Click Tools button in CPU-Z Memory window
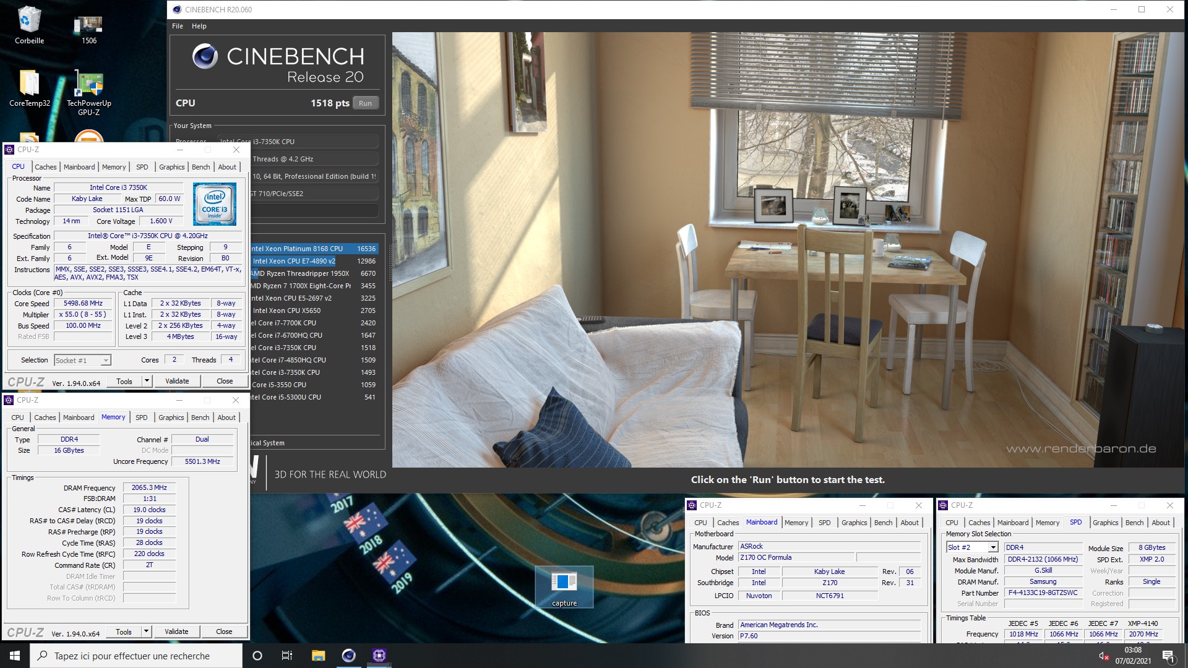Viewport: 1188px width, 668px height. tap(124, 632)
